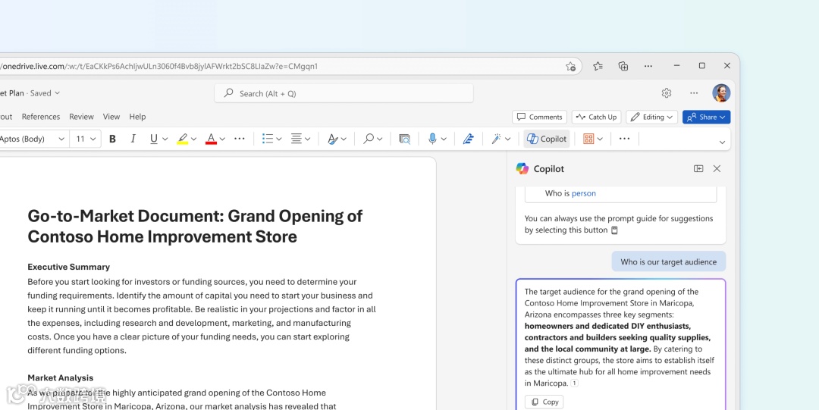Viewport: 819px width, 410px height.
Task: Open the user profile avatar
Action: pos(721,93)
